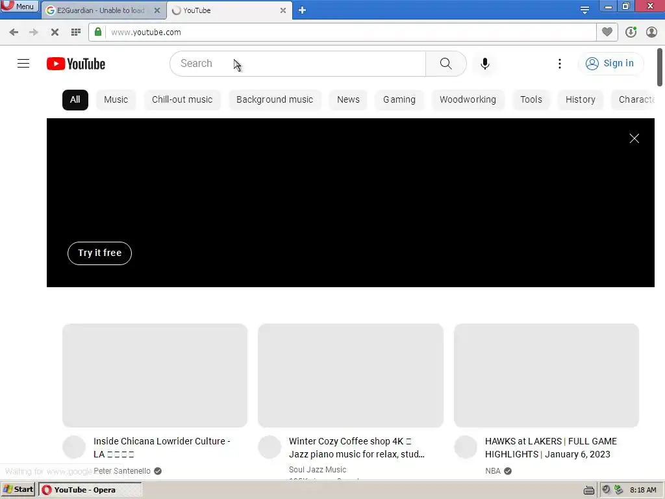Select the Tools filter chip
Image resolution: width=665 pixels, height=499 pixels.
pos(531,99)
